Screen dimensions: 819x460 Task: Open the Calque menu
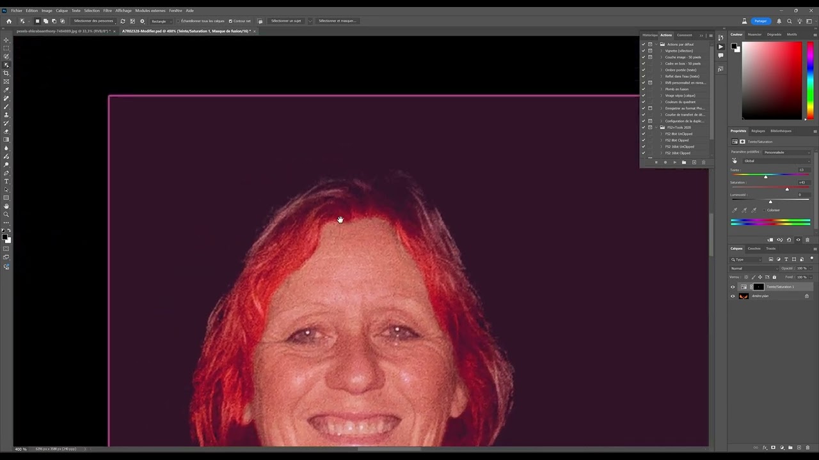(61, 10)
